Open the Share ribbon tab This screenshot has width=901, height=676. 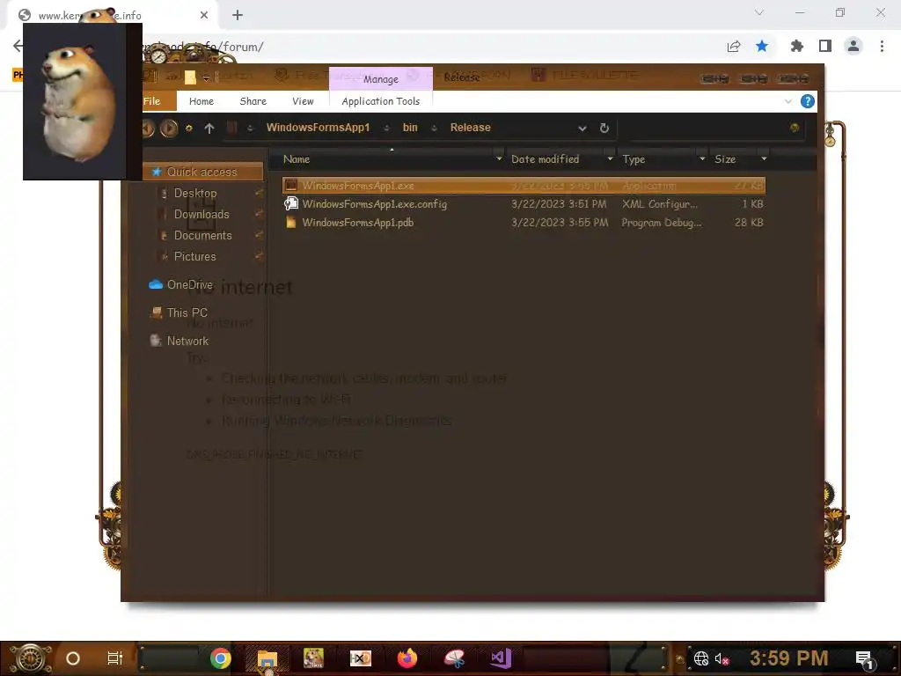(x=253, y=101)
